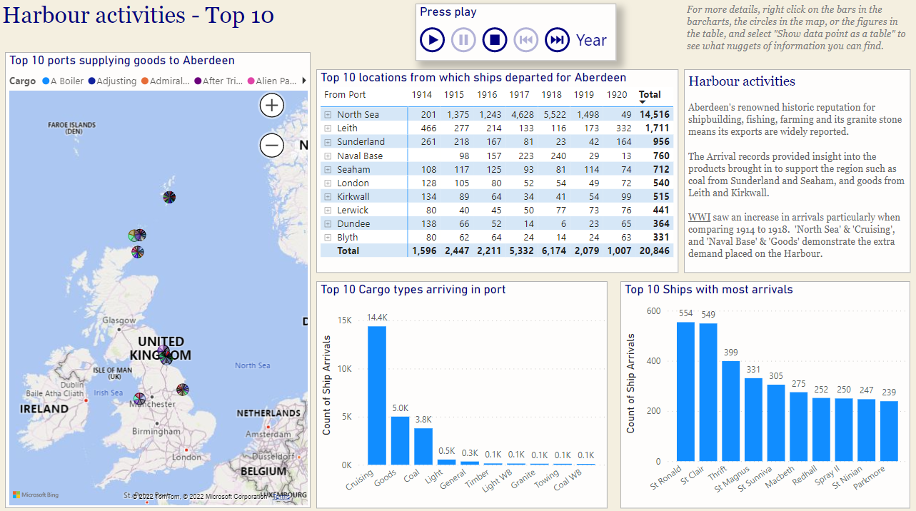Image resolution: width=916 pixels, height=511 pixels.
Task: Zoom in on the map
Action: [271, 106]
